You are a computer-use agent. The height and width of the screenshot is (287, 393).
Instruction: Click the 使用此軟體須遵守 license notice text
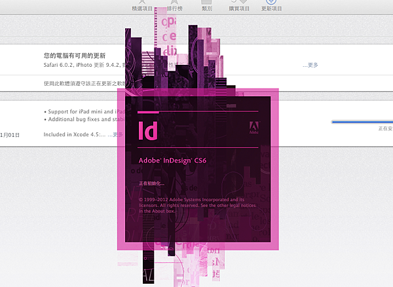coord(84,83)
